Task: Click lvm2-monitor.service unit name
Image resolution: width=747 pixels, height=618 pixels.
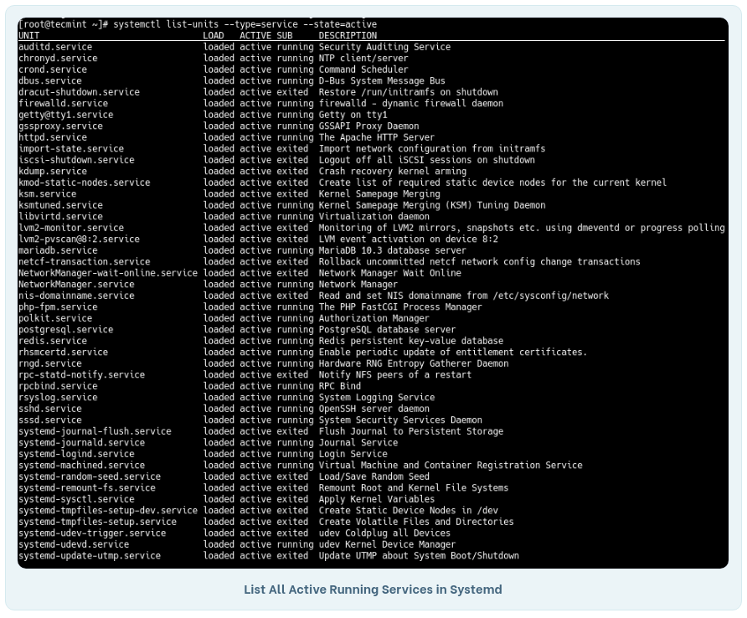Action: 71,229
